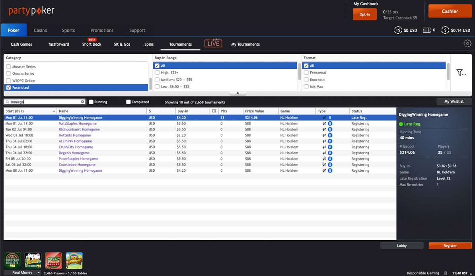Sort by Start (BST) column

pyautogui.click(x=30, y=111)
